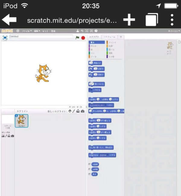The width and height of the screenshot is (181, 196).
Task: Click the turn clockwise 15 degrees block
Action: tap(97, 69)
